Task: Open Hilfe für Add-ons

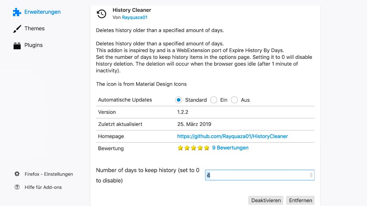Action: click(43, 187)
